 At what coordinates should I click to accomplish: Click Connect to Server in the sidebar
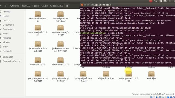click(11, 61)
